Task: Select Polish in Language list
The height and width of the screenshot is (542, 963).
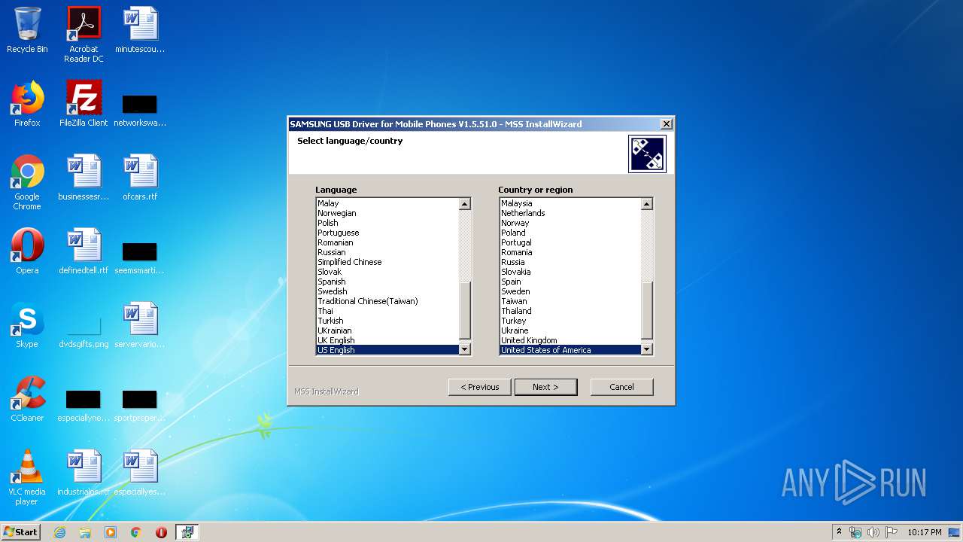Action: point(387,223)
